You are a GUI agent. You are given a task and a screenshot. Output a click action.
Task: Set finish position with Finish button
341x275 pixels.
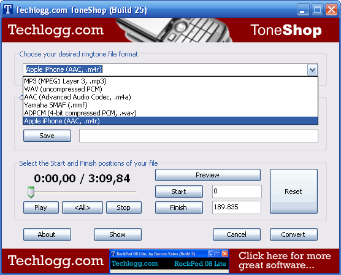(178, 207)
